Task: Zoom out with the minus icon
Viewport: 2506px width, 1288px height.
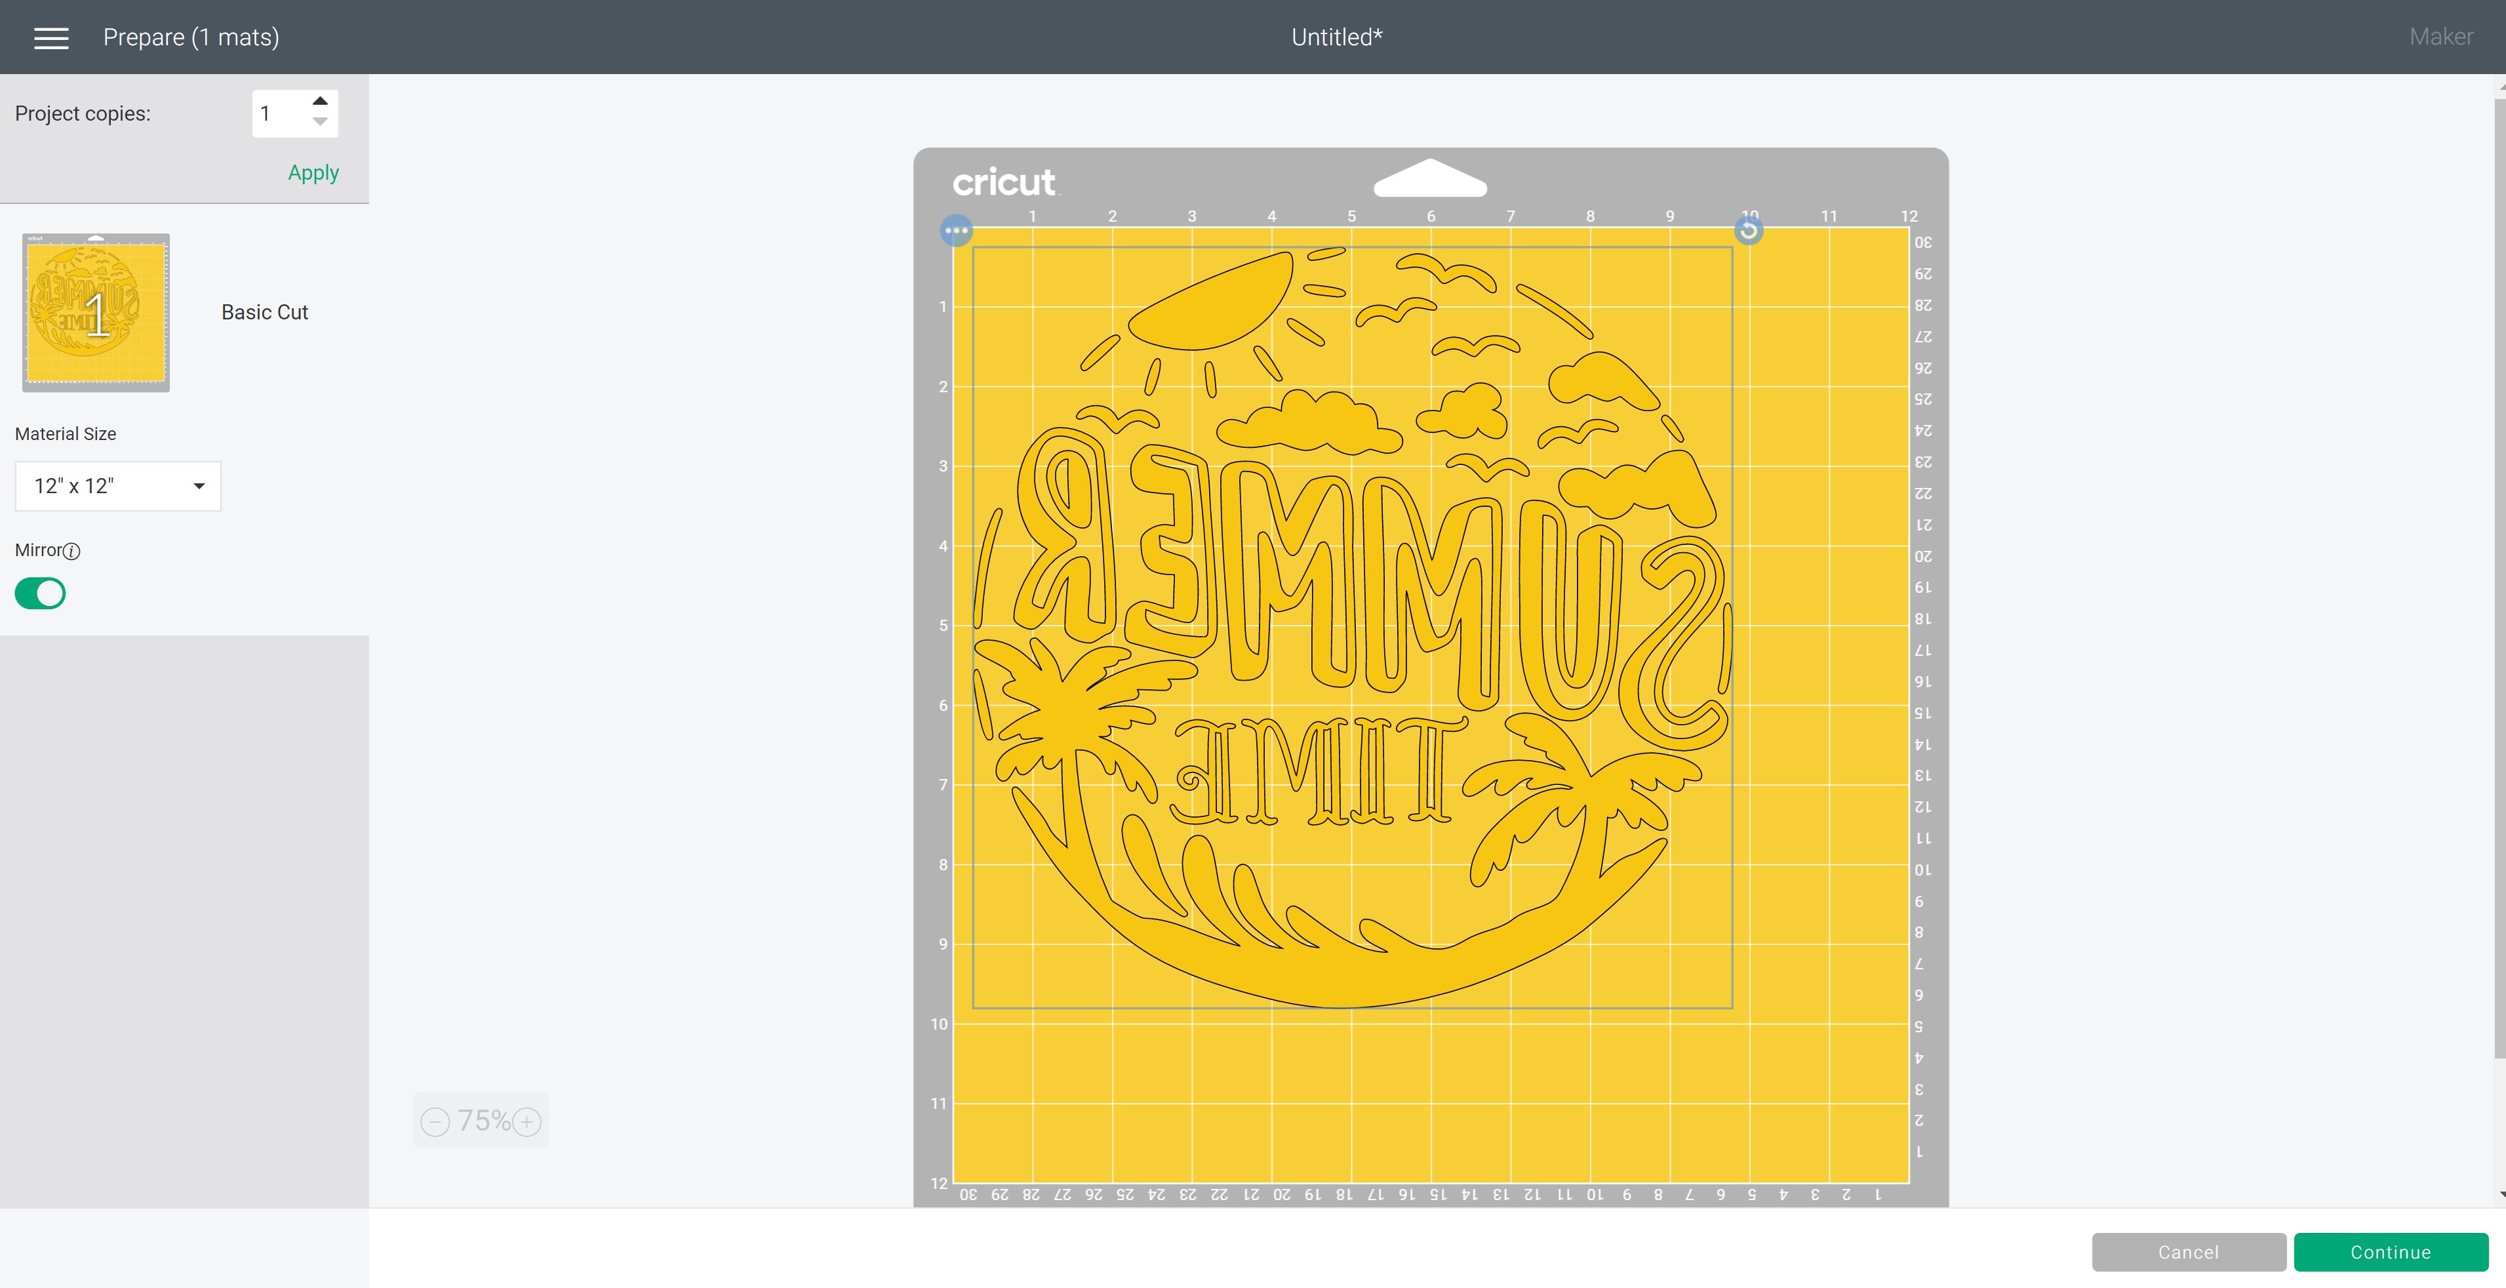Action: [x=435, y=1121]
